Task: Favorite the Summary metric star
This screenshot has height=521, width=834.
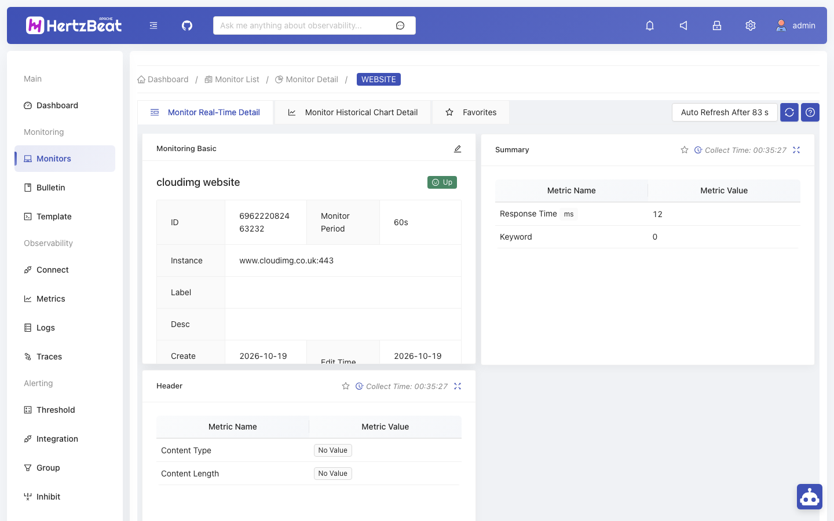Action: coord(685,150)
